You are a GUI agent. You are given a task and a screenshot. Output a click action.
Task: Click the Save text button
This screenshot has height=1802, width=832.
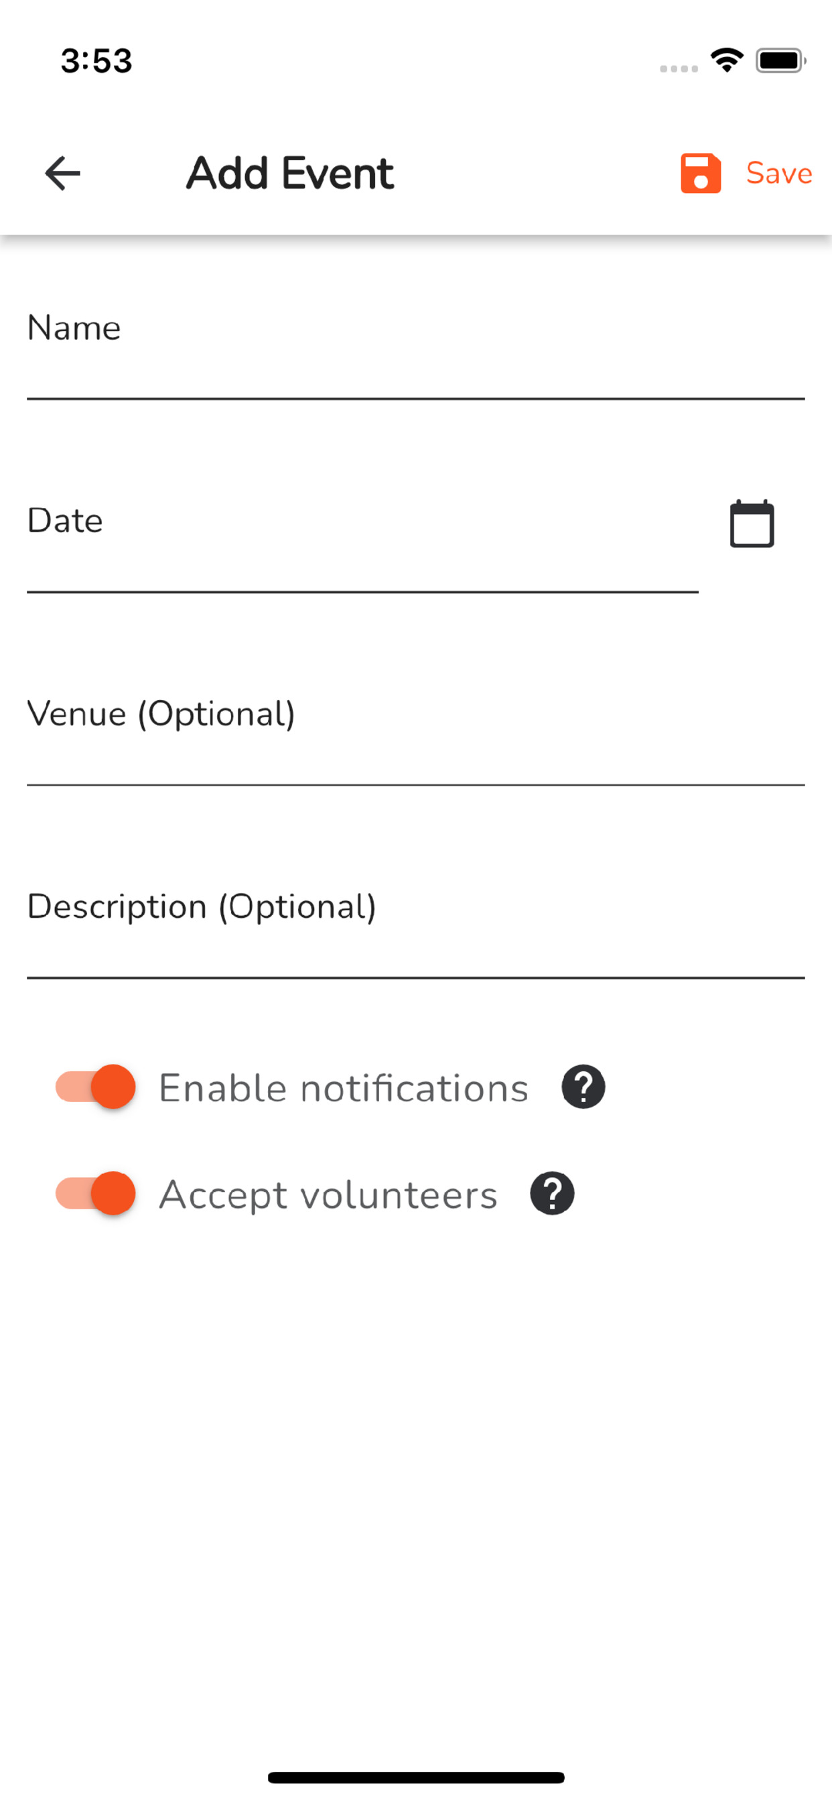tap(779, 174)
